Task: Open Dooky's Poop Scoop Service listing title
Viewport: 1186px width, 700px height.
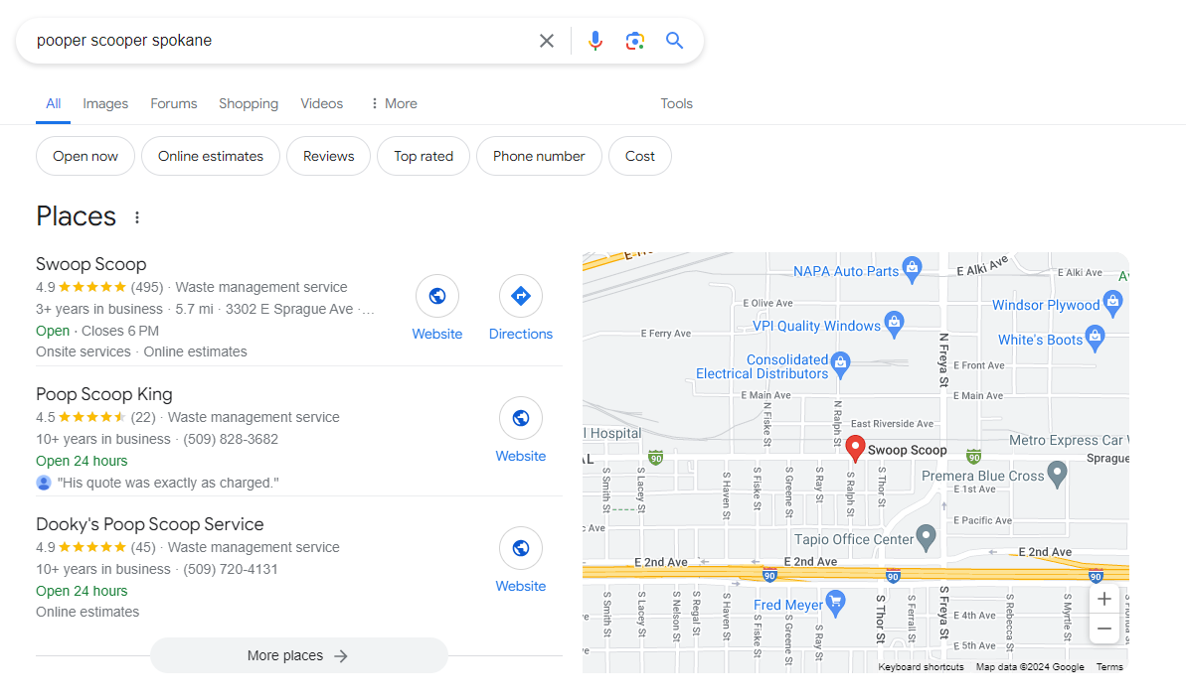Action: coord(150,524)
